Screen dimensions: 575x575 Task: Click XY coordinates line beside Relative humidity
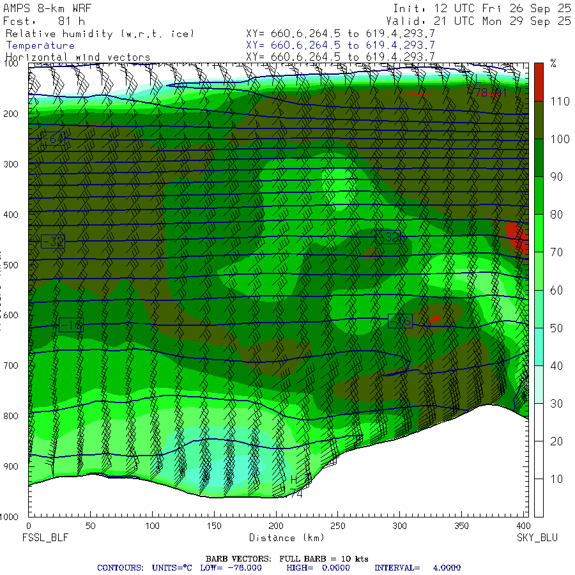[341, 33]
